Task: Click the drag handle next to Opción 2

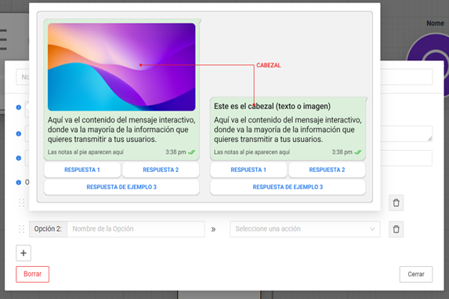Action: click(x=21, y=229)
